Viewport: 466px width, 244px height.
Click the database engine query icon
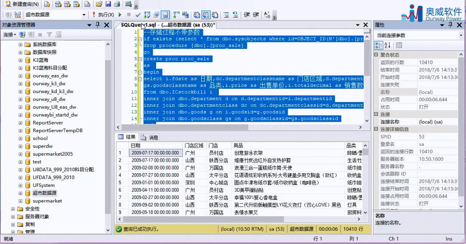click(47, 4)
